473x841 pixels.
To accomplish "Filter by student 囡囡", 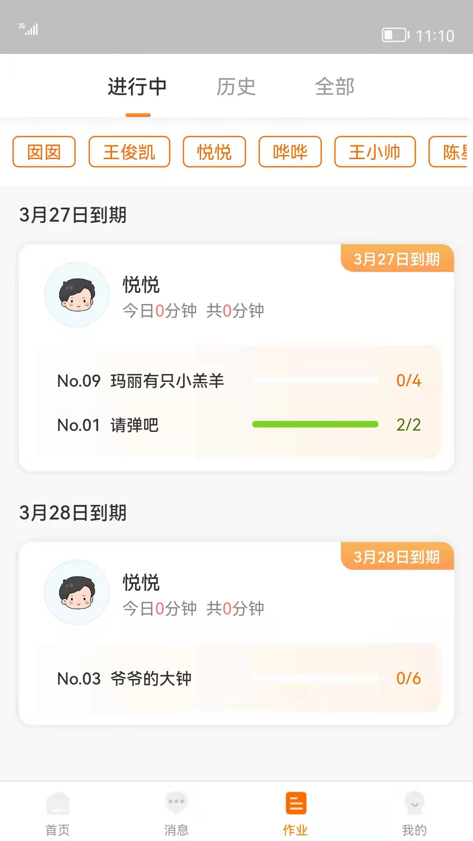I will pyautogui.click(x=44, y=152).
